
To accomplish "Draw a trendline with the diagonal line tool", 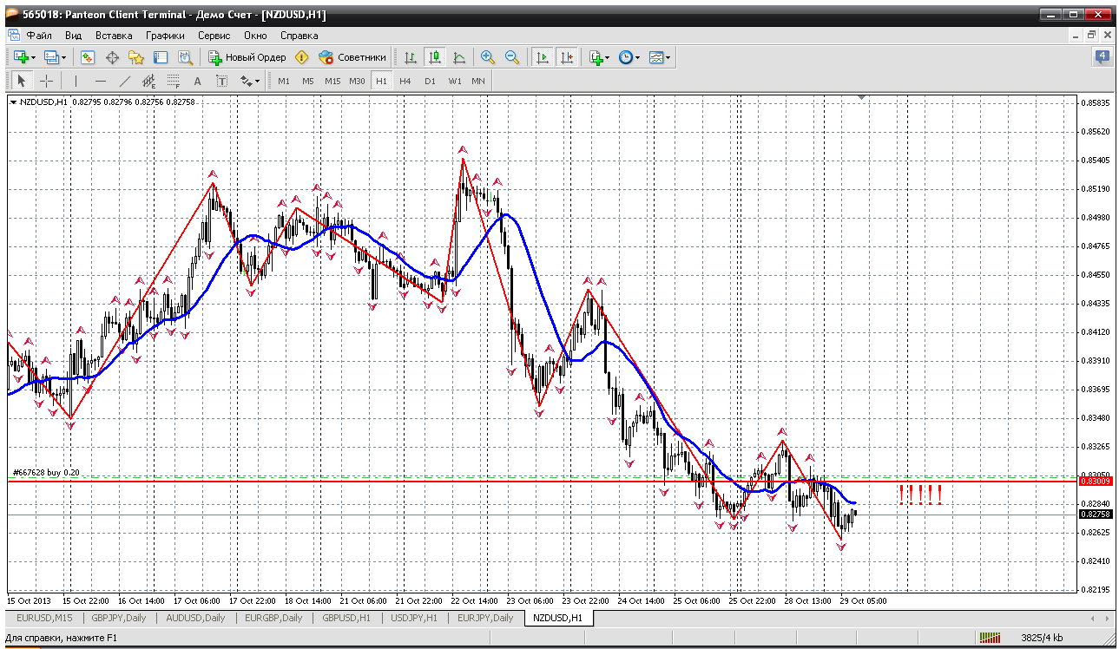I will point(124,81).
